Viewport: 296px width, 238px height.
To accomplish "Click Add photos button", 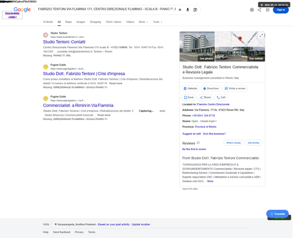I will point(253,143).
